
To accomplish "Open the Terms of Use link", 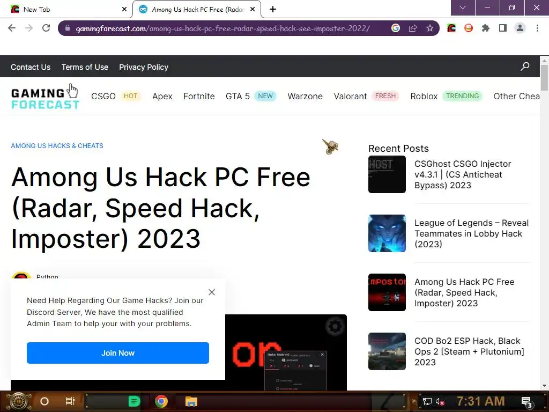I will coord(85,67).
